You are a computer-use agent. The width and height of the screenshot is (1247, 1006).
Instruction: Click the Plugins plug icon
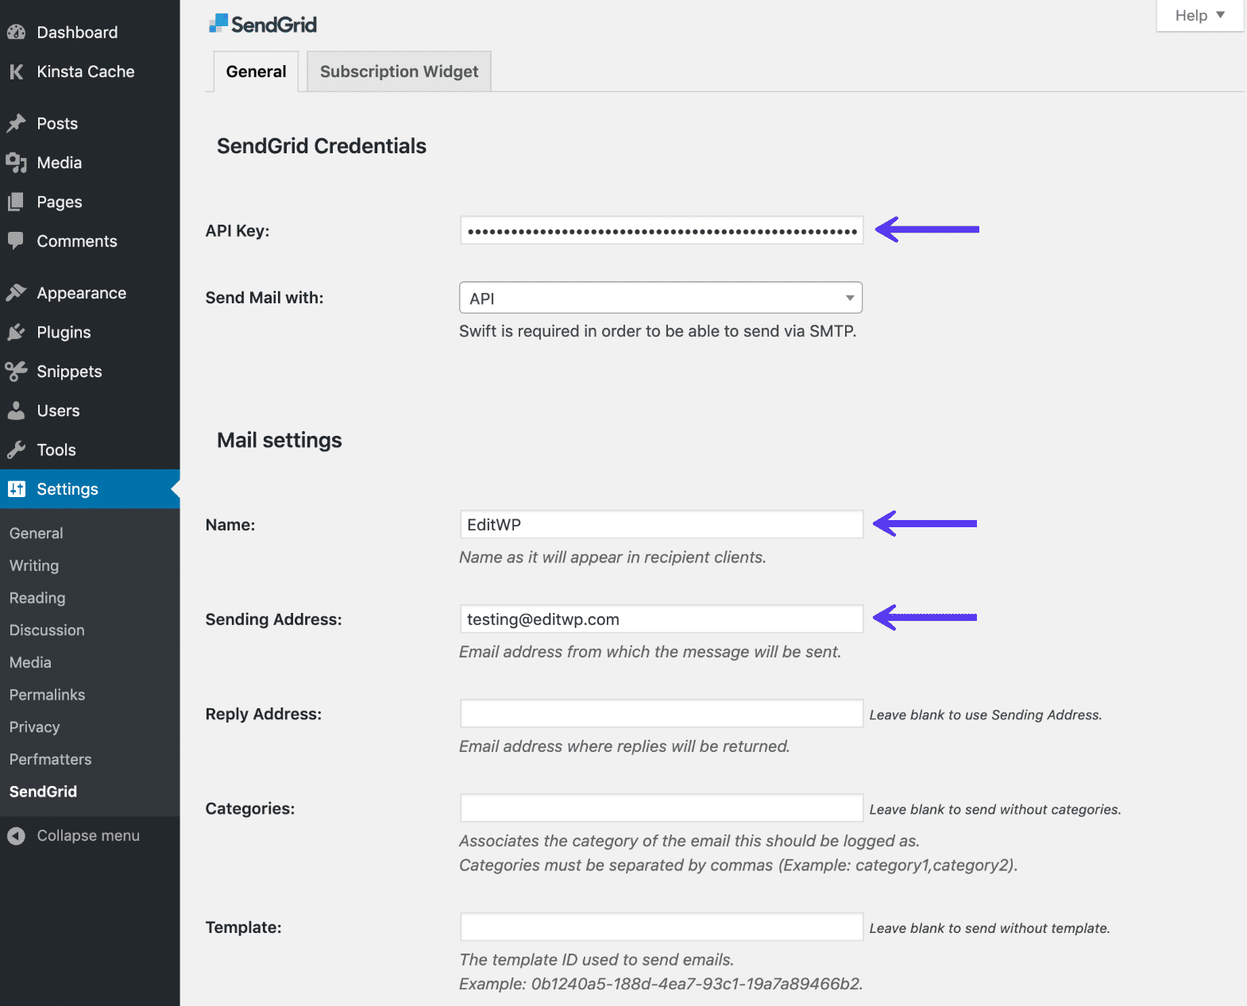(16, 332)
